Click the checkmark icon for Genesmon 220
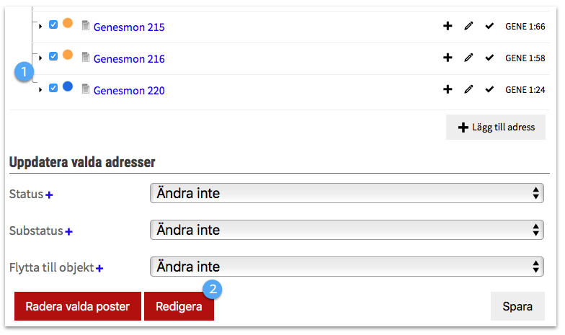565x335 pixels. [x=490, y=90]
